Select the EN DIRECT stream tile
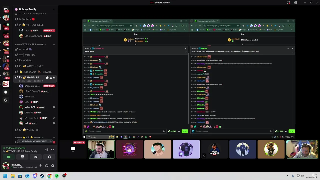The width and height of the screenshot is (320, 180). pyautogui.click(x=73, y=149)
